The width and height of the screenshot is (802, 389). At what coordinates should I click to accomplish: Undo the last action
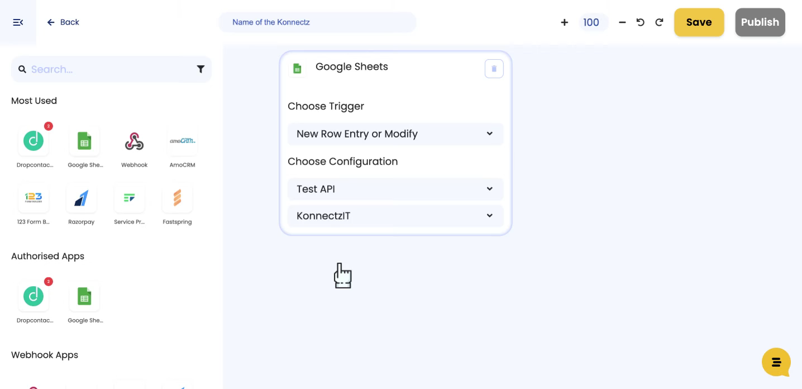coord(641,22)
